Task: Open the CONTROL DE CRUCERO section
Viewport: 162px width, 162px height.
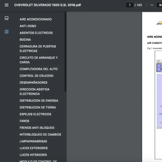Action: click(36, 76)
